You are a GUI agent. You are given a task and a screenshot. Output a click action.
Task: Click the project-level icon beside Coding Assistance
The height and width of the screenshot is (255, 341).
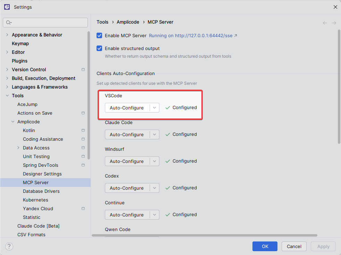[83, 139]
